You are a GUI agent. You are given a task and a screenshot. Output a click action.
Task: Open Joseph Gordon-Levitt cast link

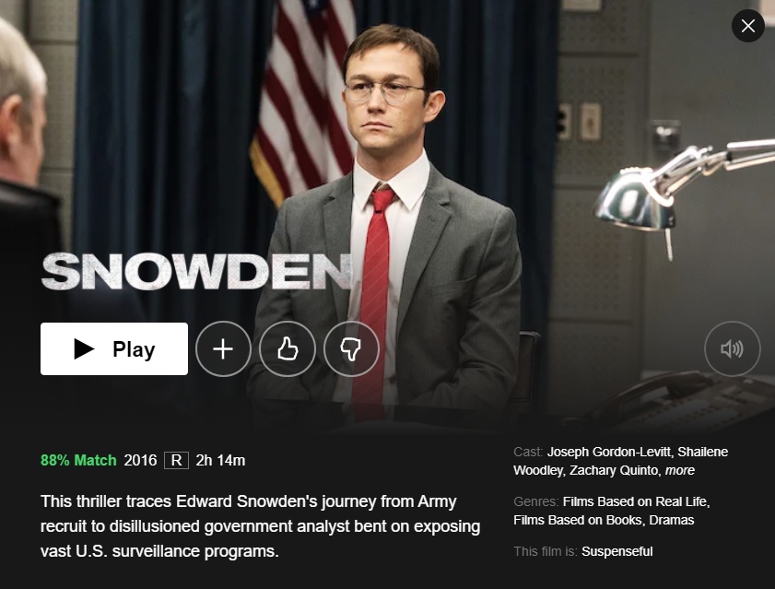click(609, 452)
